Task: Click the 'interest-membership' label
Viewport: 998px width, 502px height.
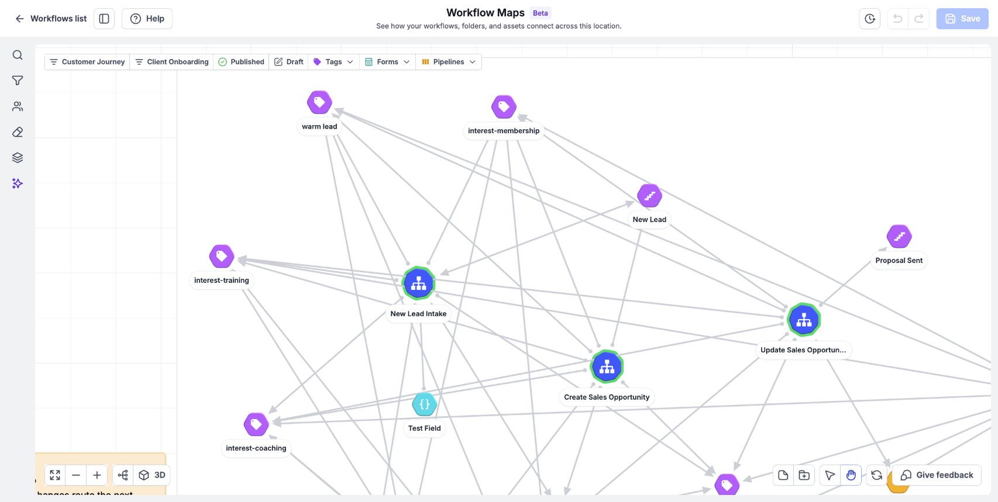Action: tap(504, 131)
